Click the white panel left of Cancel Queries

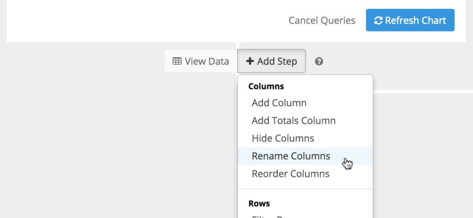click(145, 20)
